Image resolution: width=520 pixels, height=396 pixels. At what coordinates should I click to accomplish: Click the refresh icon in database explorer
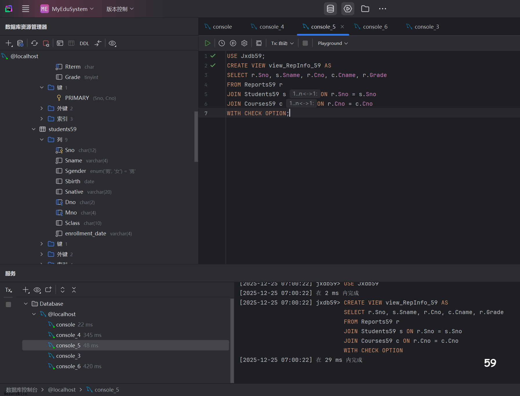click(x=34, y=43)
